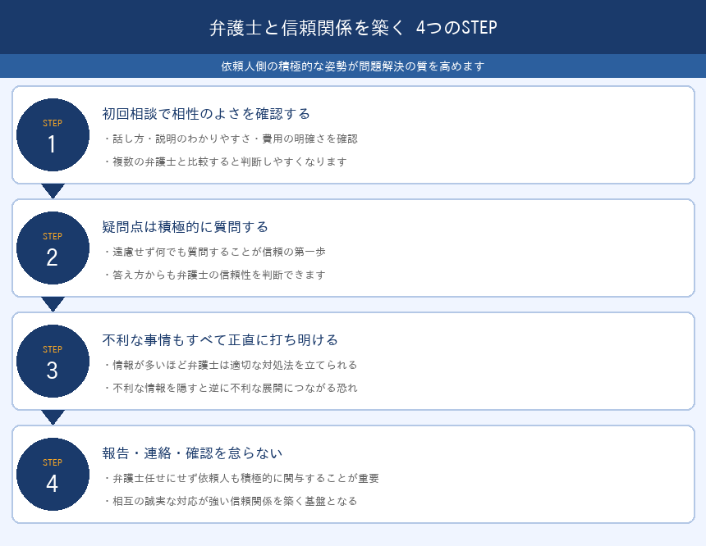Click the subtitle 依頼人側の積極的な姿勢が問題解決の質を高めます
The image size is (706, 546).
click(353, 66)
